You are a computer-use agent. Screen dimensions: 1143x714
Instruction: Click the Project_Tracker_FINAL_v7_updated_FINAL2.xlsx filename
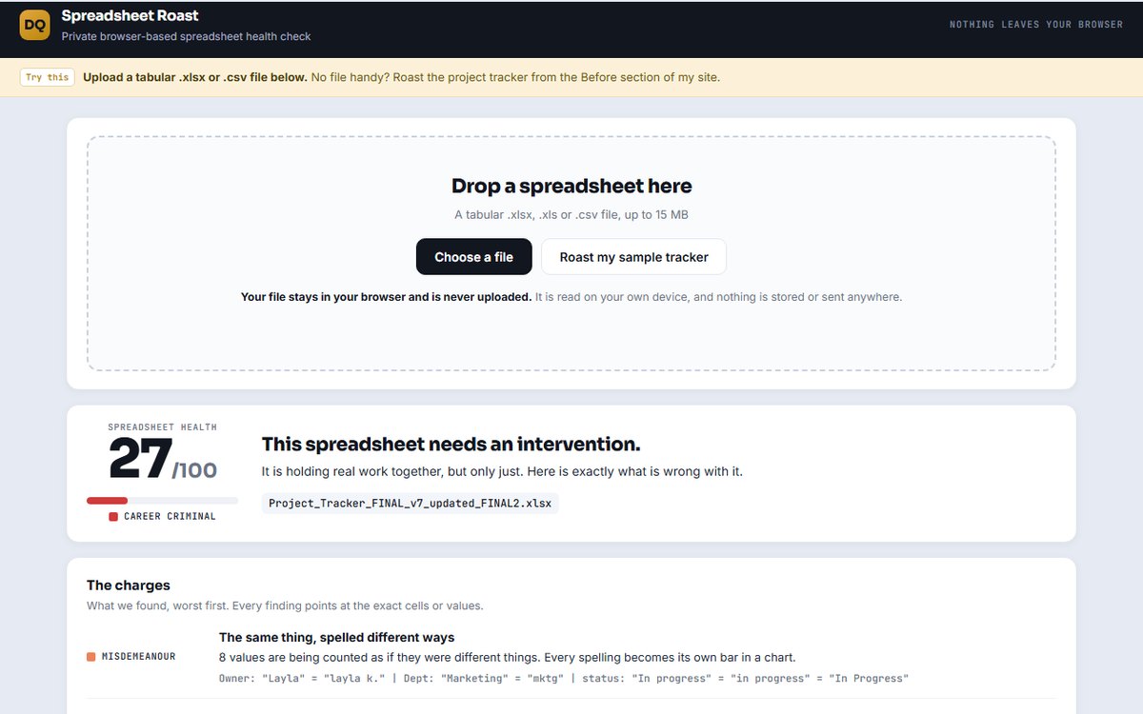(410, 503)
